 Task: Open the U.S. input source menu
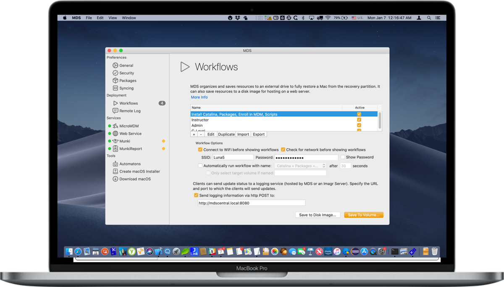(x=357, y=18)
